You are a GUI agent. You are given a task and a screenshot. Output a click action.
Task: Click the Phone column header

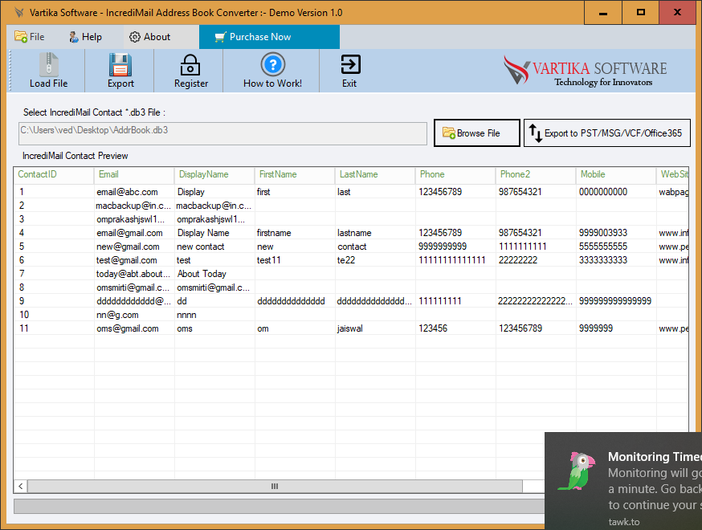(455, 174)
